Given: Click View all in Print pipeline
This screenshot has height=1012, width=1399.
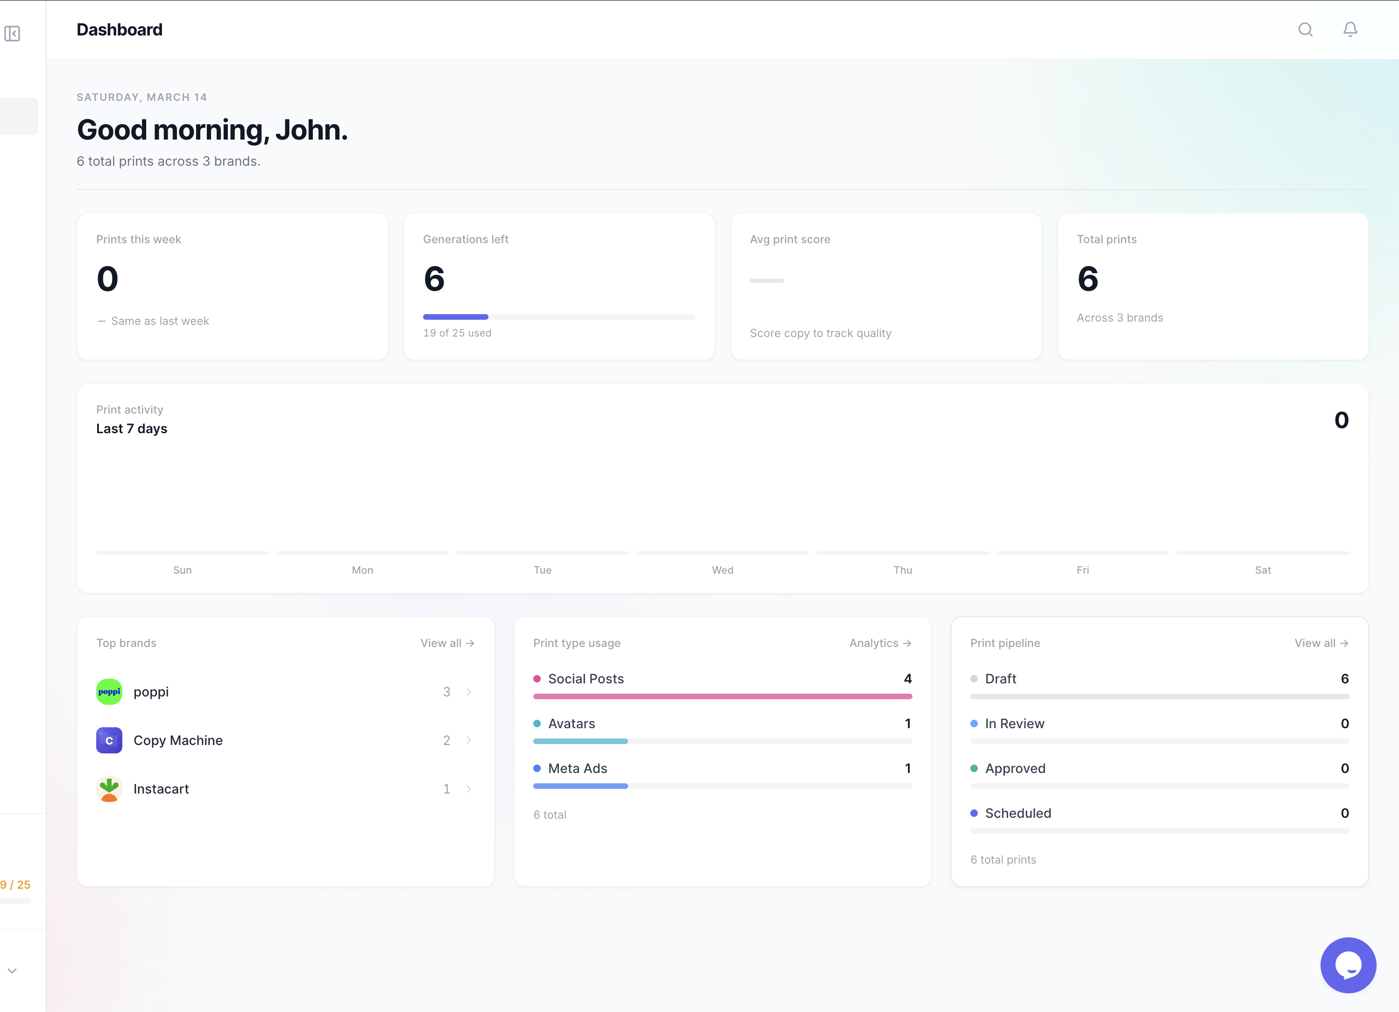Looking at the screenshot, I should point(1321,643).
